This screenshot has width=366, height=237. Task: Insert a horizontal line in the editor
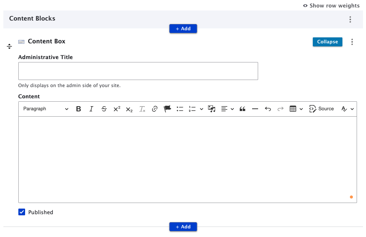tap(255, 109)
